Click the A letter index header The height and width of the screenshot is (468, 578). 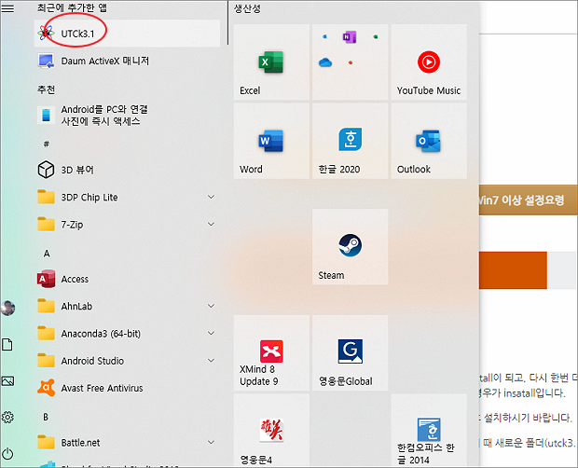tap(47, 254)
